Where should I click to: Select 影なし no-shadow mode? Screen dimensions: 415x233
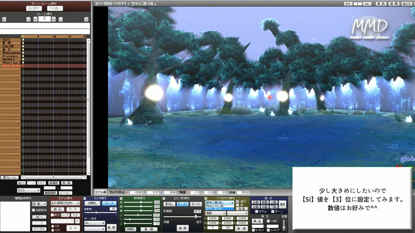pos(169,204)
